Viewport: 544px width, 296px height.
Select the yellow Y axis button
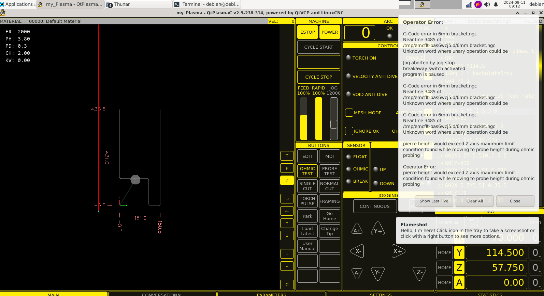[x=459, y=252]
